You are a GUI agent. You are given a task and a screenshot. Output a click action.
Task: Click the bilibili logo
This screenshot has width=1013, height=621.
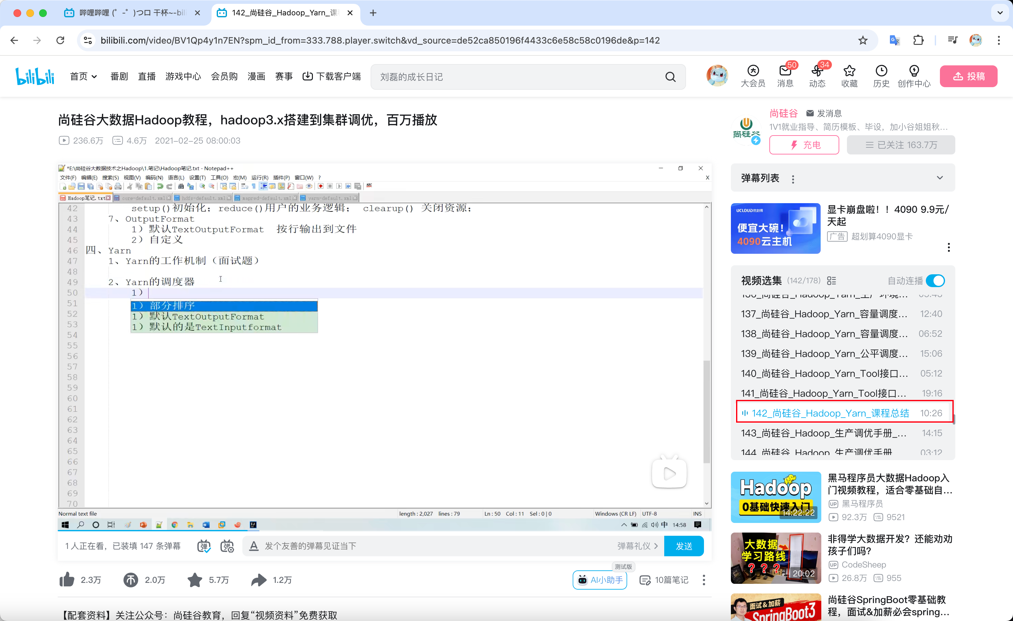click(x=35, y=76)
